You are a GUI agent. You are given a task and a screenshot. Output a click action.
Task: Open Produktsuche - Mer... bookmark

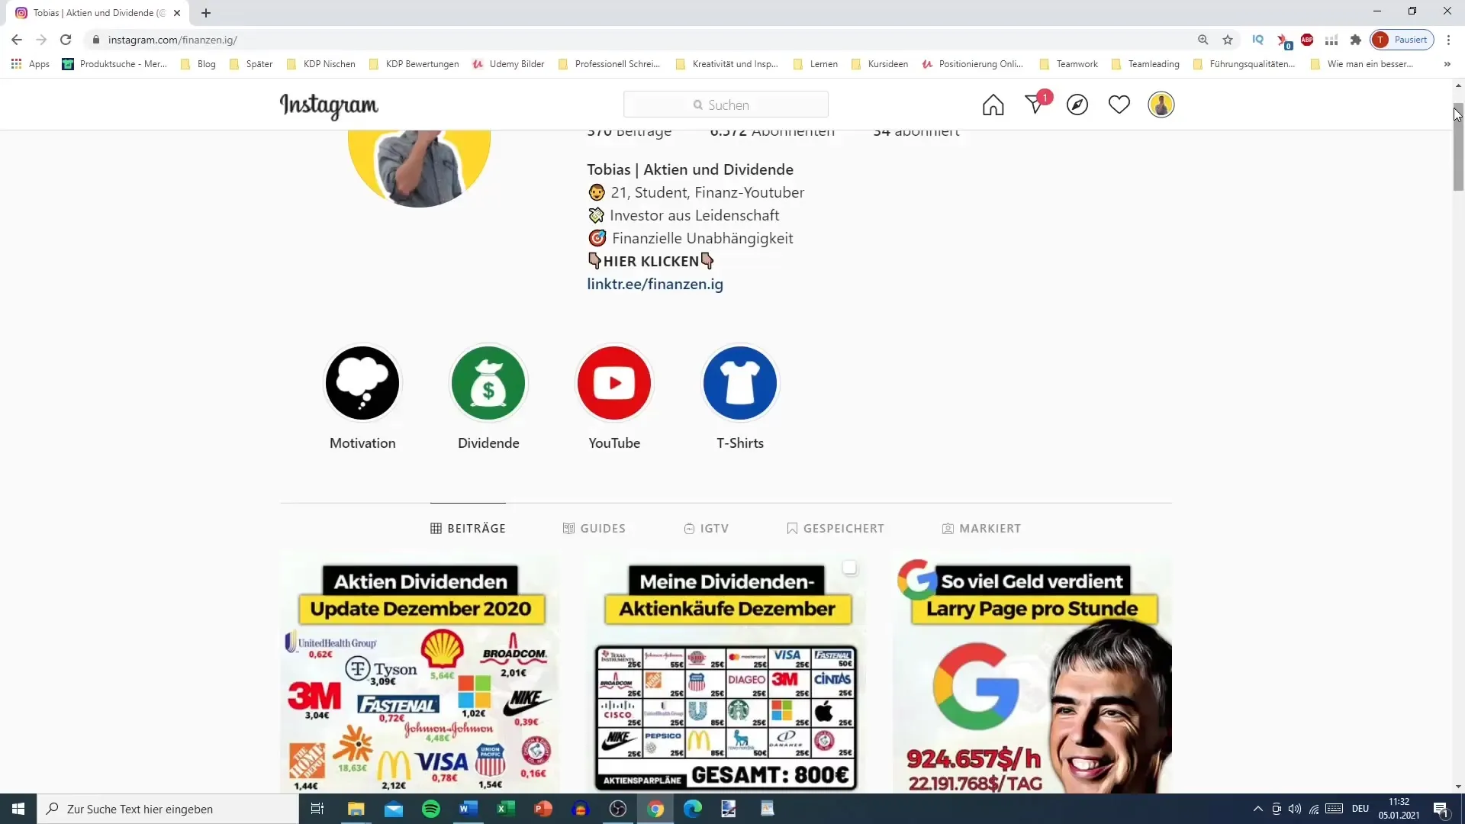[114, 64]
